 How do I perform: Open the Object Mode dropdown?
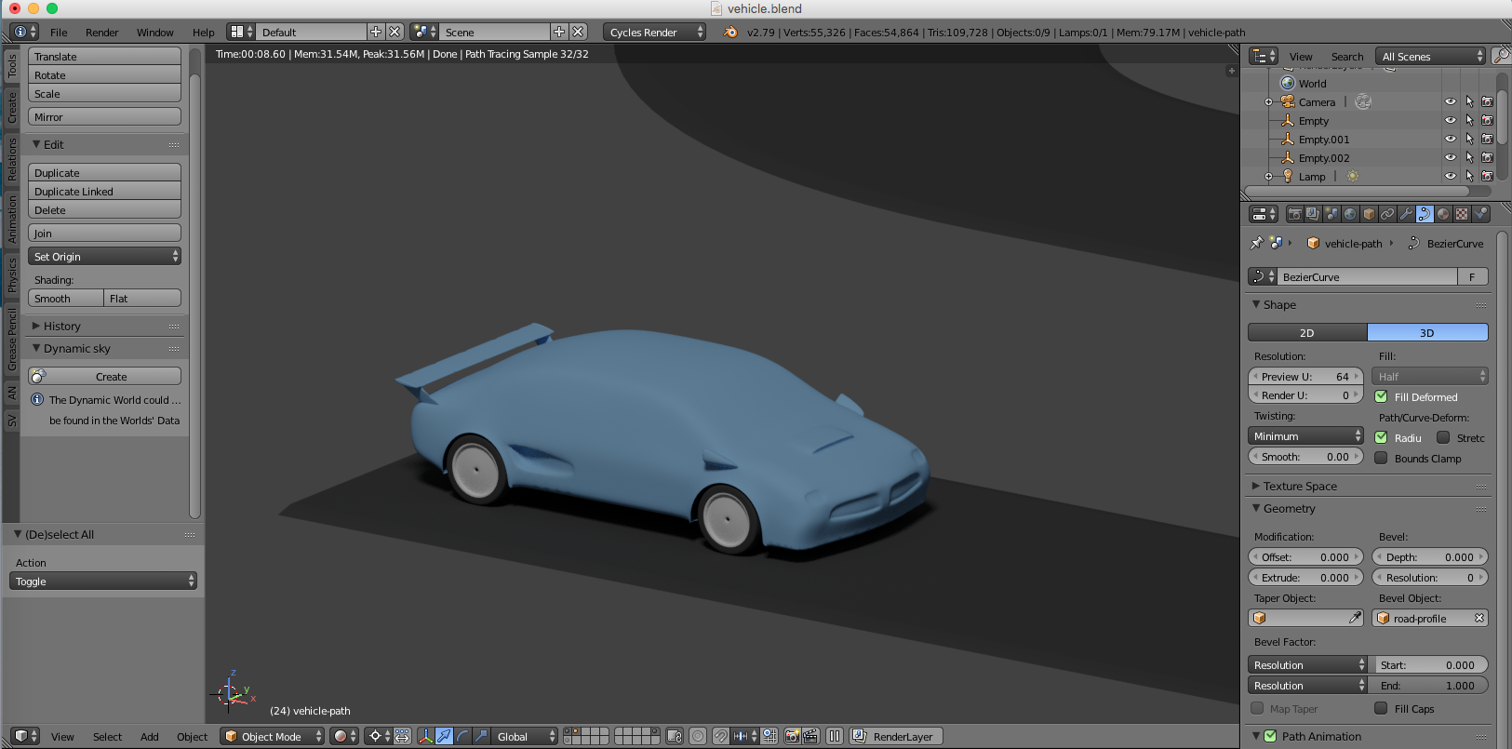point(273,736)
